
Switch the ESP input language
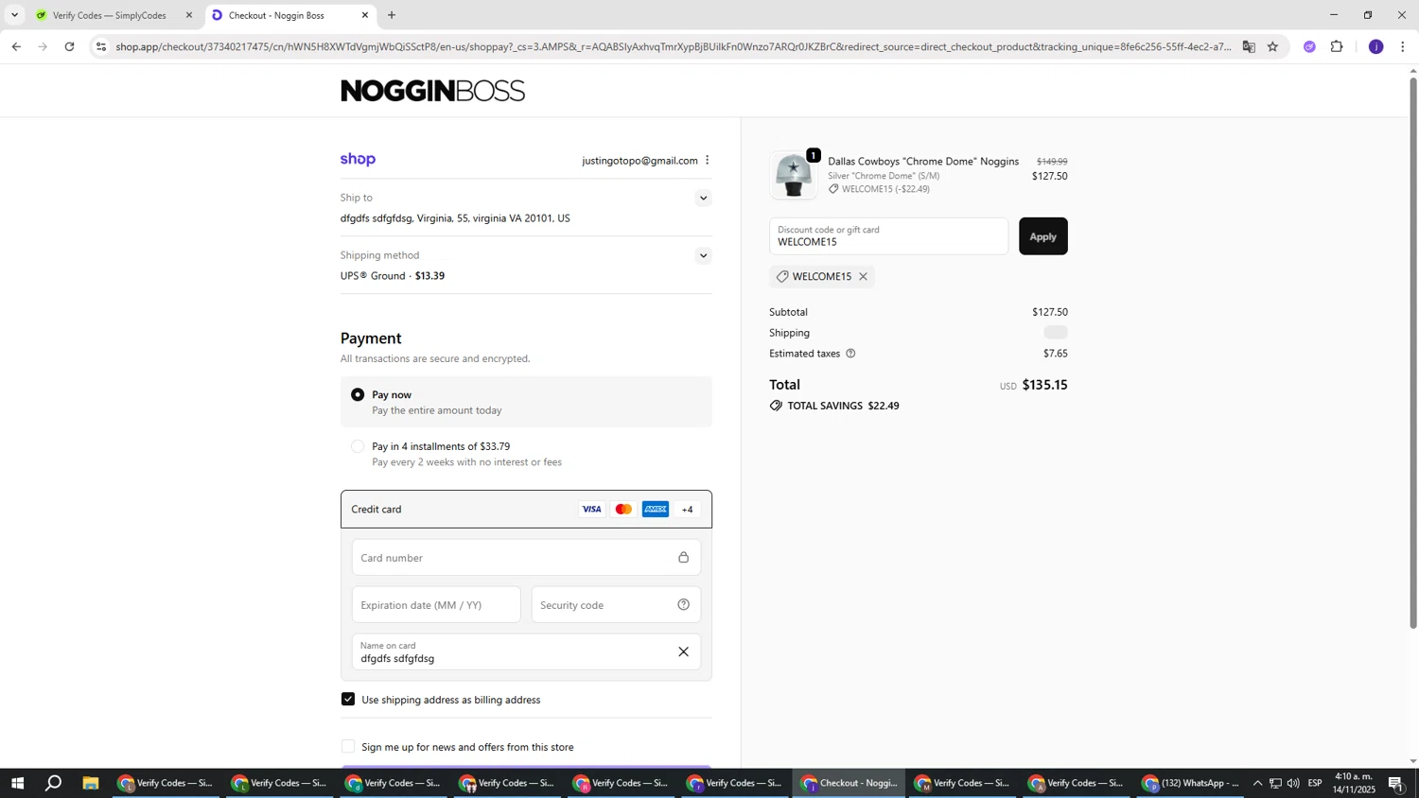1315,783
